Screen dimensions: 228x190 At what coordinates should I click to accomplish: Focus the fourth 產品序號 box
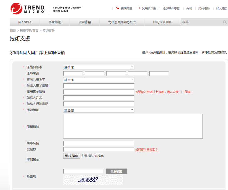(137, 74)
